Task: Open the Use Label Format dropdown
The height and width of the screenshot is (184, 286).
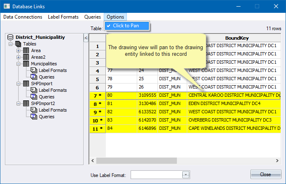Action: tap(186, 175)
